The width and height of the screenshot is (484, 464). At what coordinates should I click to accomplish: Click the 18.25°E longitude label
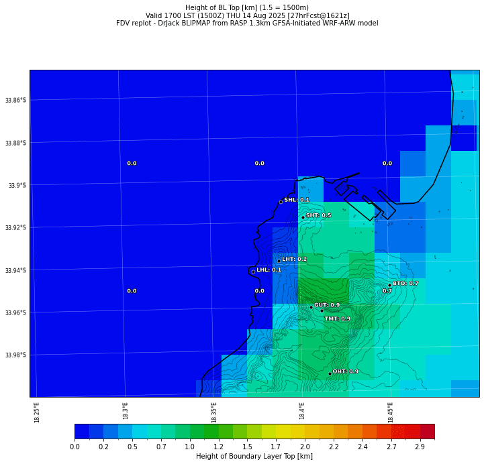[37, 412]
